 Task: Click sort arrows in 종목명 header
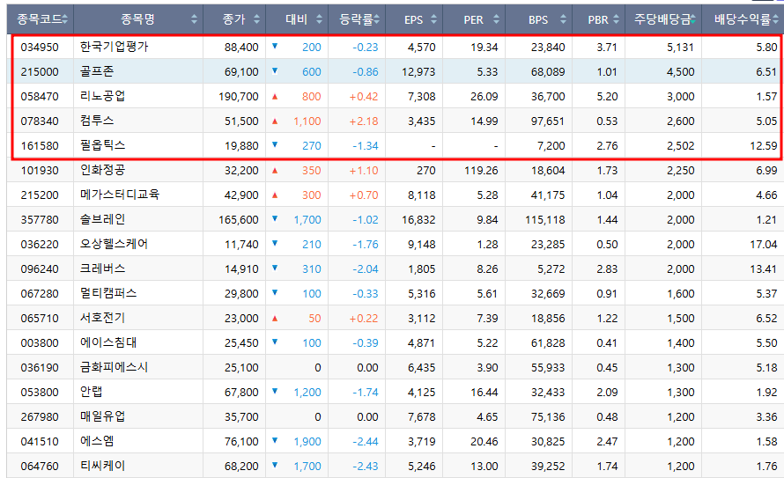coord(194,19)
